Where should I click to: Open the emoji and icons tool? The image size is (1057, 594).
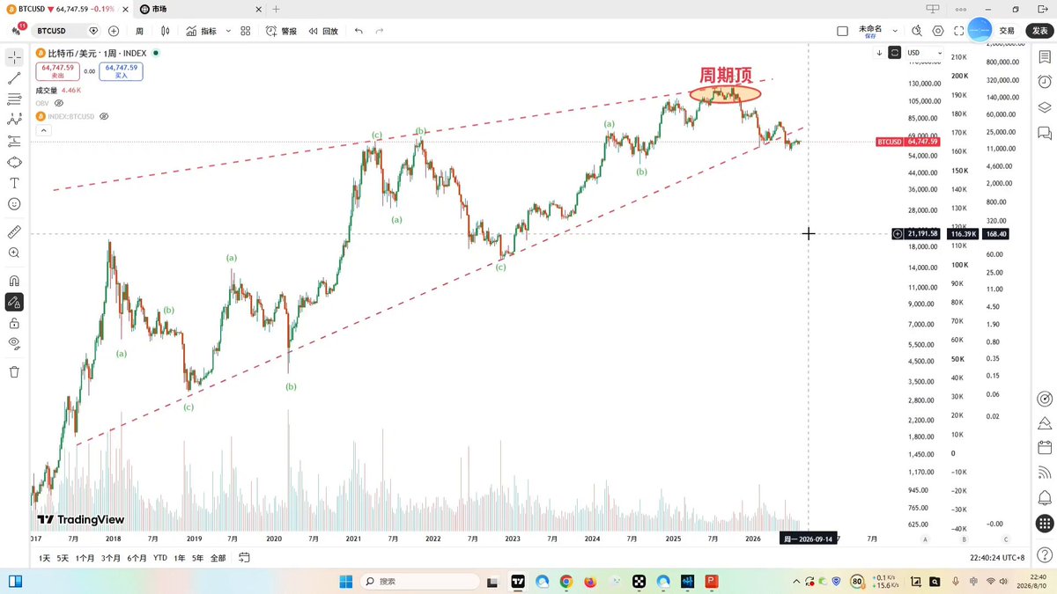coord(14,204)
